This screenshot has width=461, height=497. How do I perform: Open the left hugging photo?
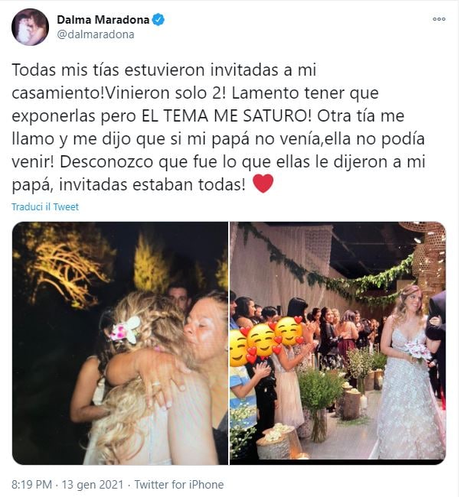pyautogui.click(x=120, y=343)
